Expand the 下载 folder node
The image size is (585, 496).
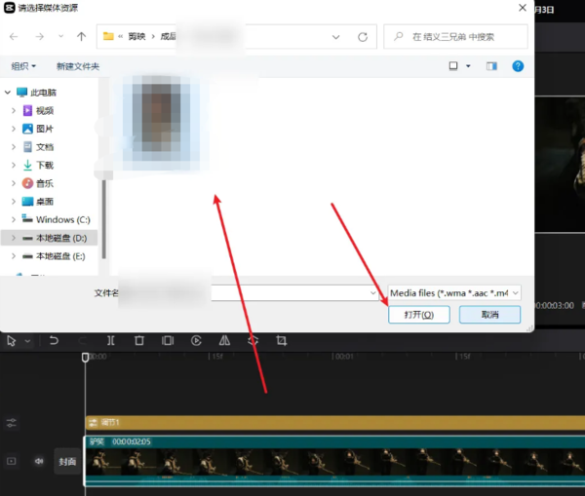pyautogui.click(x=14, y=165)
